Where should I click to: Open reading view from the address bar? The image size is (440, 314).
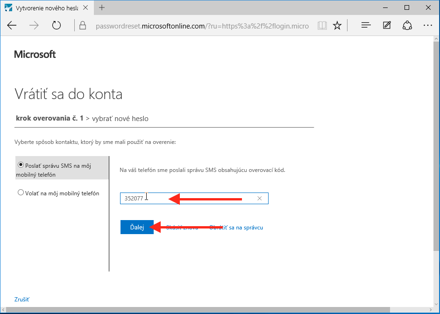point(322,26)
